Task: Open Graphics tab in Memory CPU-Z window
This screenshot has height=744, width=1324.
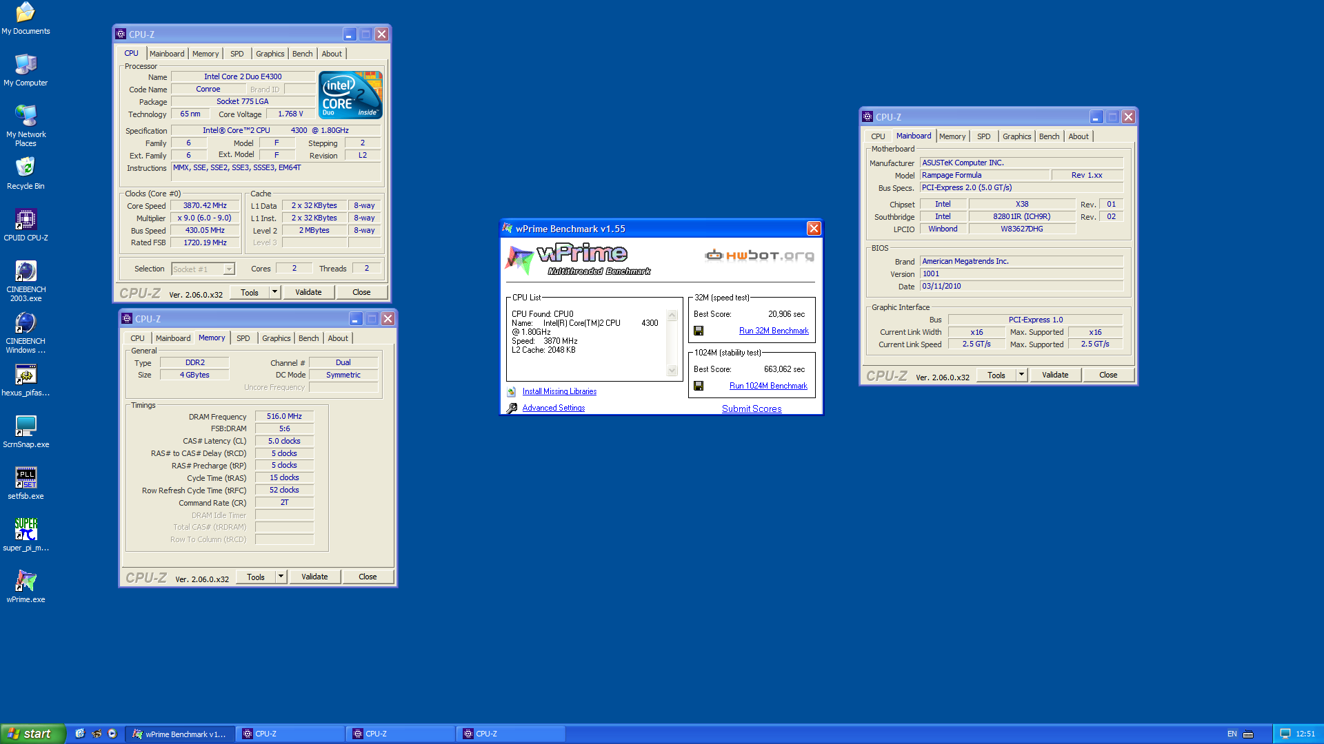Action: 276,338
